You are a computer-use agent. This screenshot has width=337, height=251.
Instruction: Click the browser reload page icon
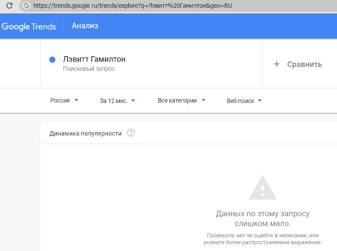pyautogui.click(x=9, y=6)
